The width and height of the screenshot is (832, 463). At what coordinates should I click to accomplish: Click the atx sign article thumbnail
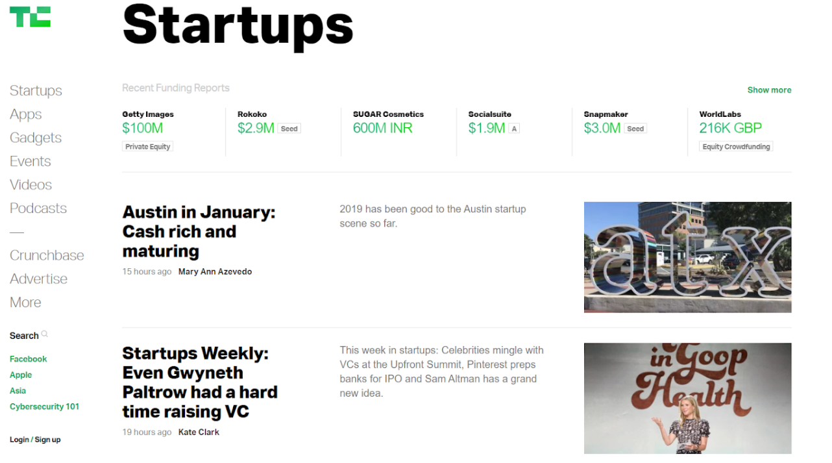click(687, 257)
